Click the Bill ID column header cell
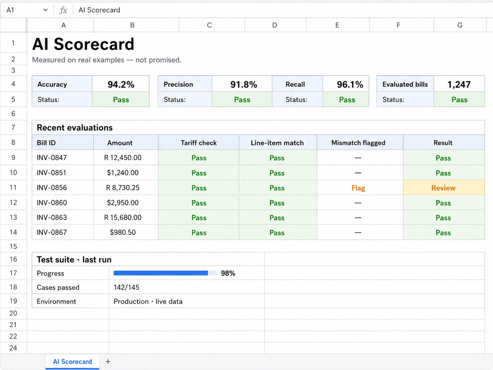The height and width of the screenshot is (370, 493). tap(63, 142)
